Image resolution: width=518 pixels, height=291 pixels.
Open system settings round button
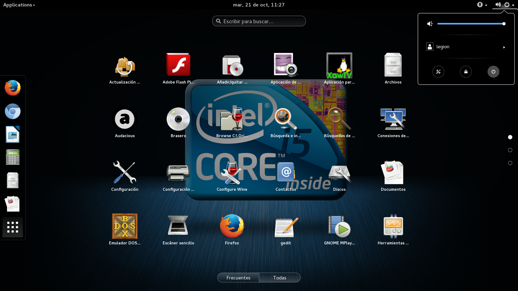pyautogui.click(x=438, y=72)
